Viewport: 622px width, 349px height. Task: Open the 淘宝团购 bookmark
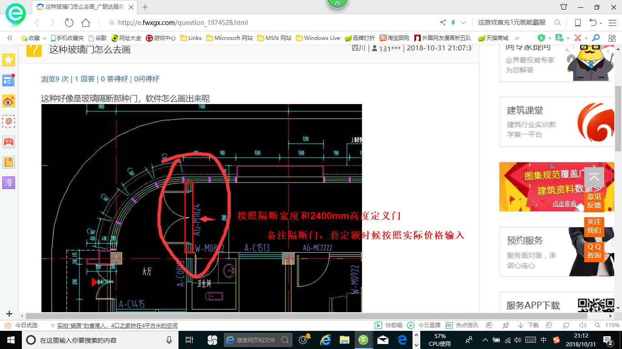tap(394, 38)
